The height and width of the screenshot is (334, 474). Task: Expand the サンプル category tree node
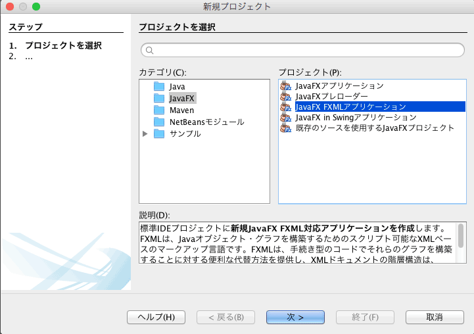[145, 133]
